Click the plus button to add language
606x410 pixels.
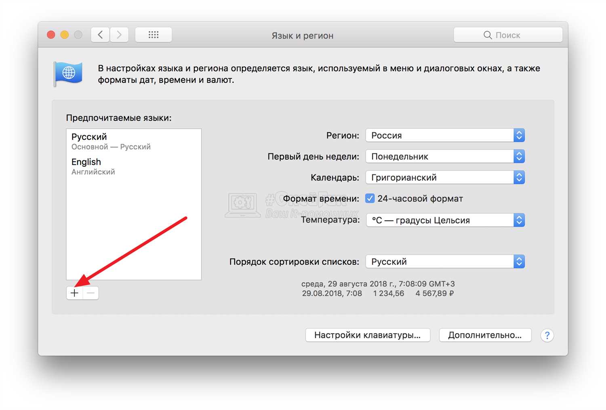click(x=74, y=293)
